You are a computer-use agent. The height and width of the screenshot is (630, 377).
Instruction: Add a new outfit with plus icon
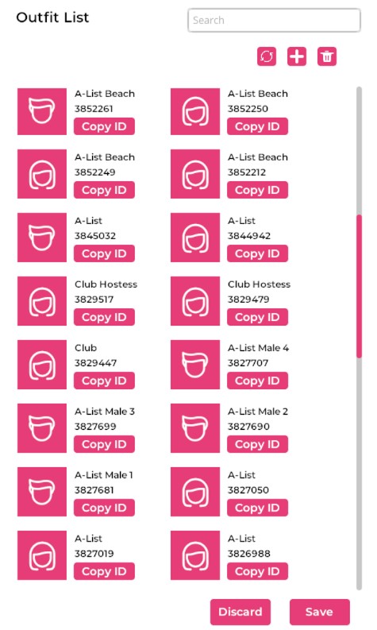(297, 56)
